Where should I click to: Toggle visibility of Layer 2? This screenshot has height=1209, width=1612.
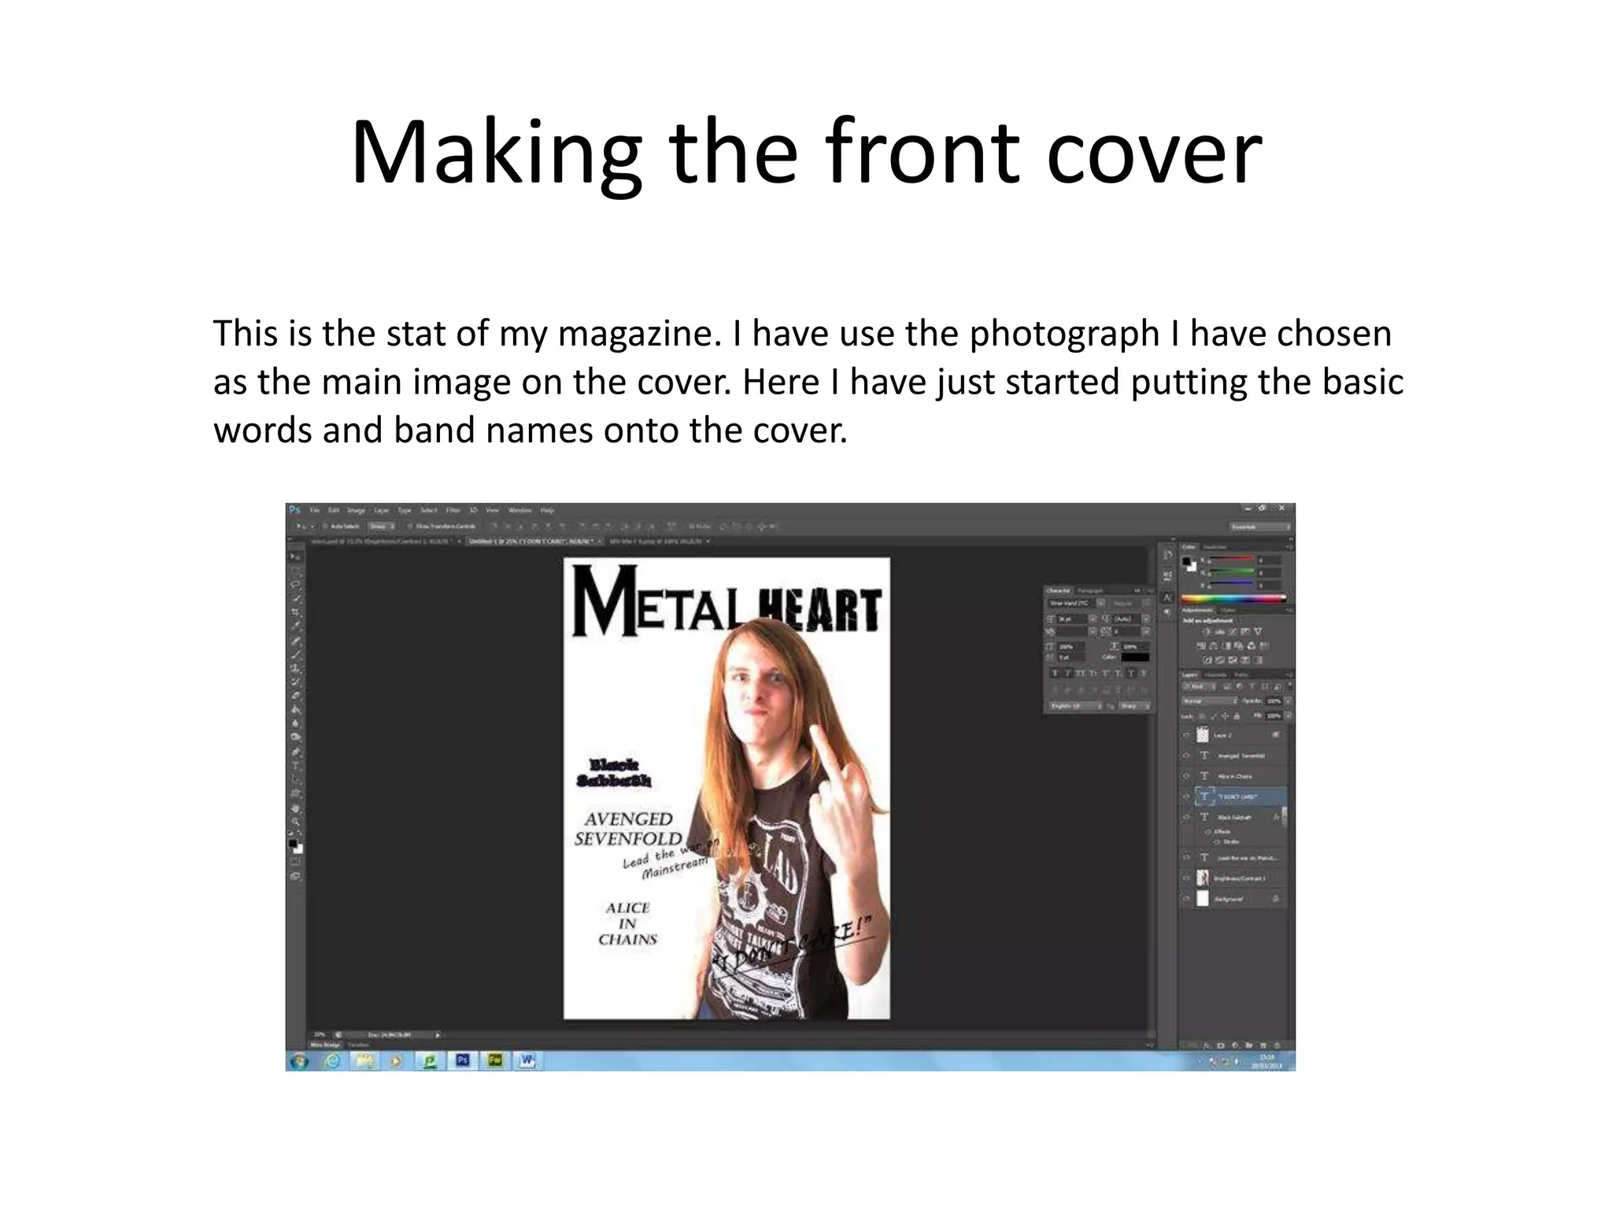(x=1186, y=734)
